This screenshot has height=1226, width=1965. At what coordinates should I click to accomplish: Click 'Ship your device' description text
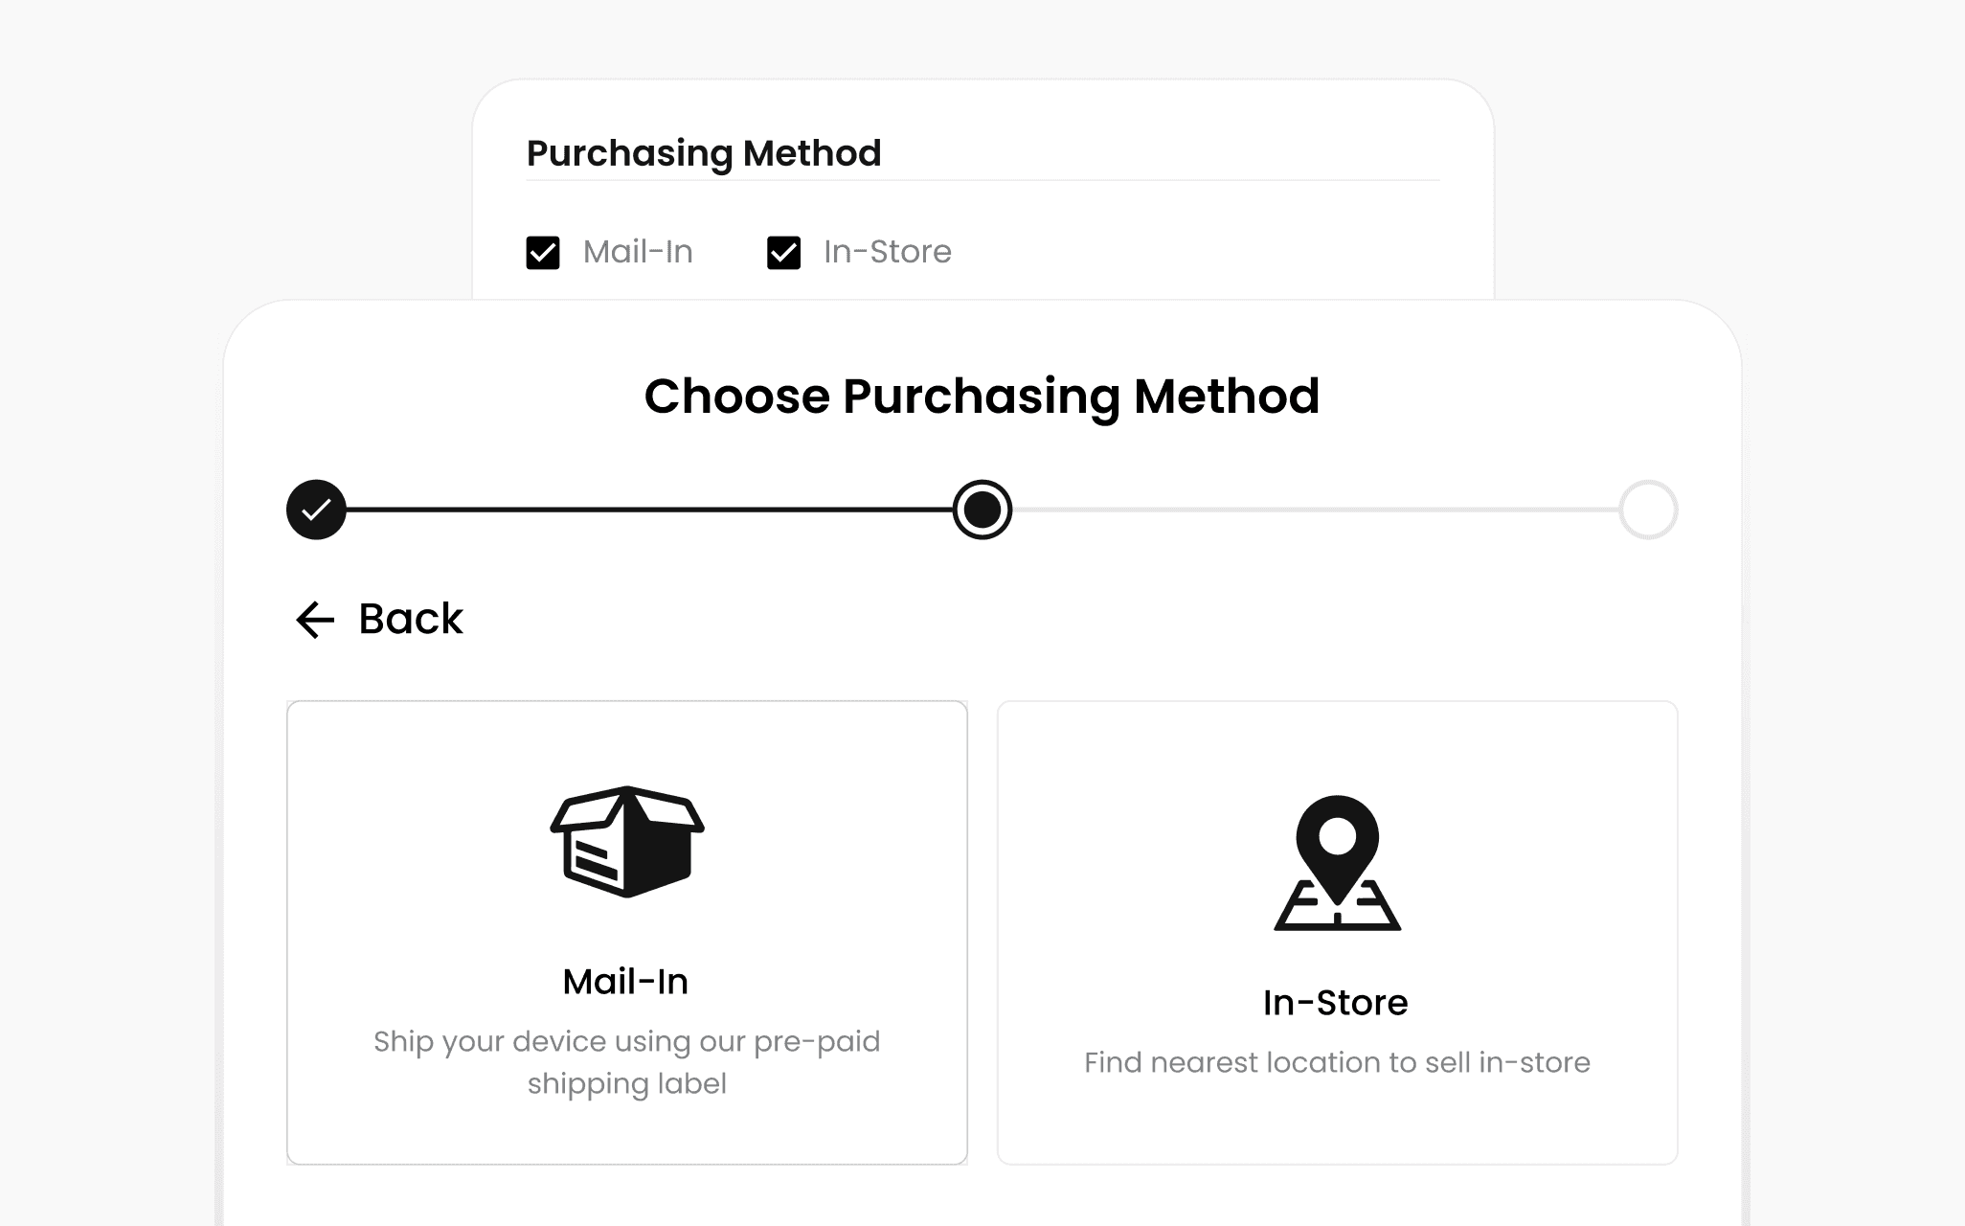(627, 1062)
